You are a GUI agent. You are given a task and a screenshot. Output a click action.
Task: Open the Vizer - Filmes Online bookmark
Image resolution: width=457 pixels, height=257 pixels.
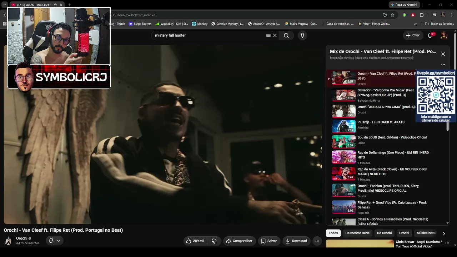(x=374, y=24)
